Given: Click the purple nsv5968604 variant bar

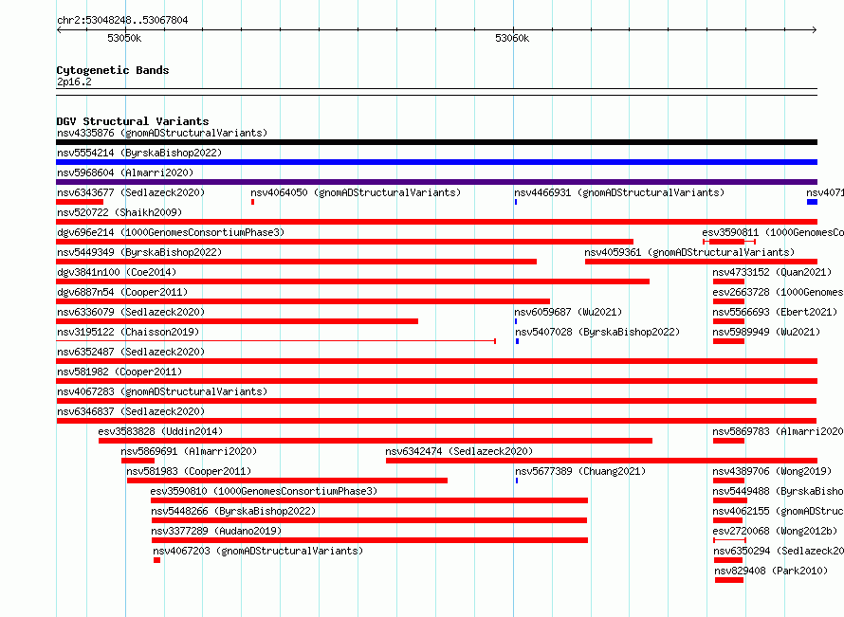Looking at the screenshot, I should click(436, 182).
